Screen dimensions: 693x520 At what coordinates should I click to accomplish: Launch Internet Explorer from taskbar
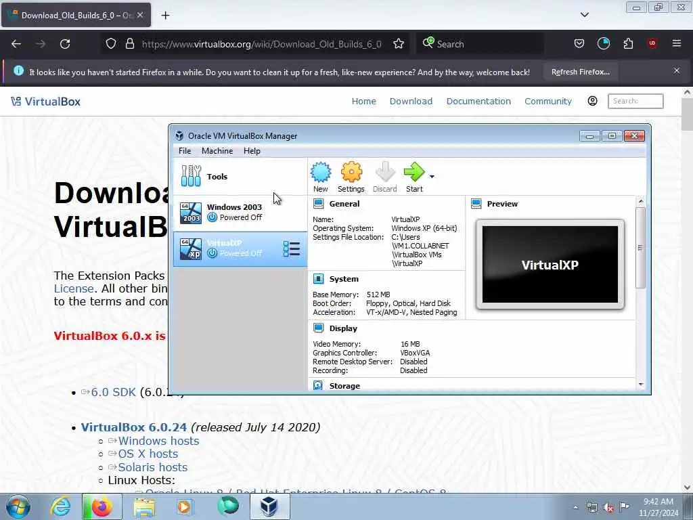[x=60, y=506]
